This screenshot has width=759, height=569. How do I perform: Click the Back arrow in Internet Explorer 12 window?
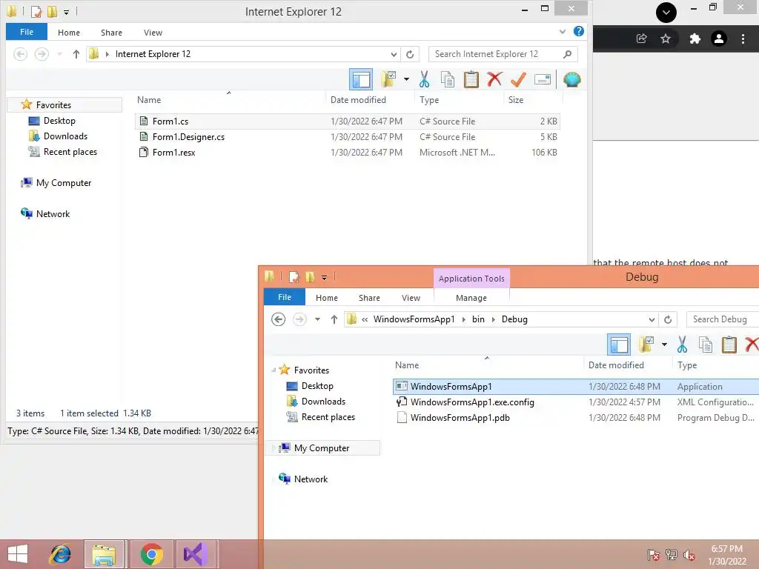20,54
